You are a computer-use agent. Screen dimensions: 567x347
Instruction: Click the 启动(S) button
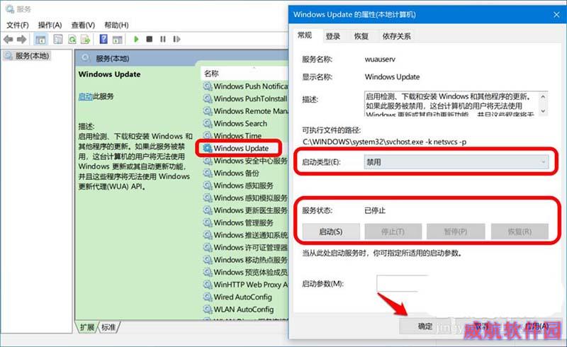point(331,232)
